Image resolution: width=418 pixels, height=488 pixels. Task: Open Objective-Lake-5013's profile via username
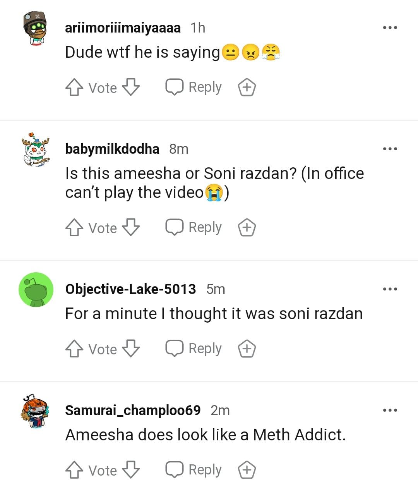(130, 289)
